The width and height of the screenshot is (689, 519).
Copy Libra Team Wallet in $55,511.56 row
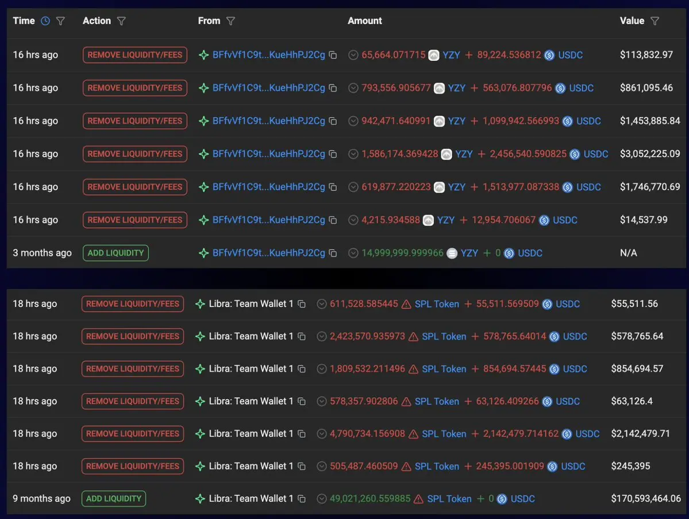coord(302,303)
